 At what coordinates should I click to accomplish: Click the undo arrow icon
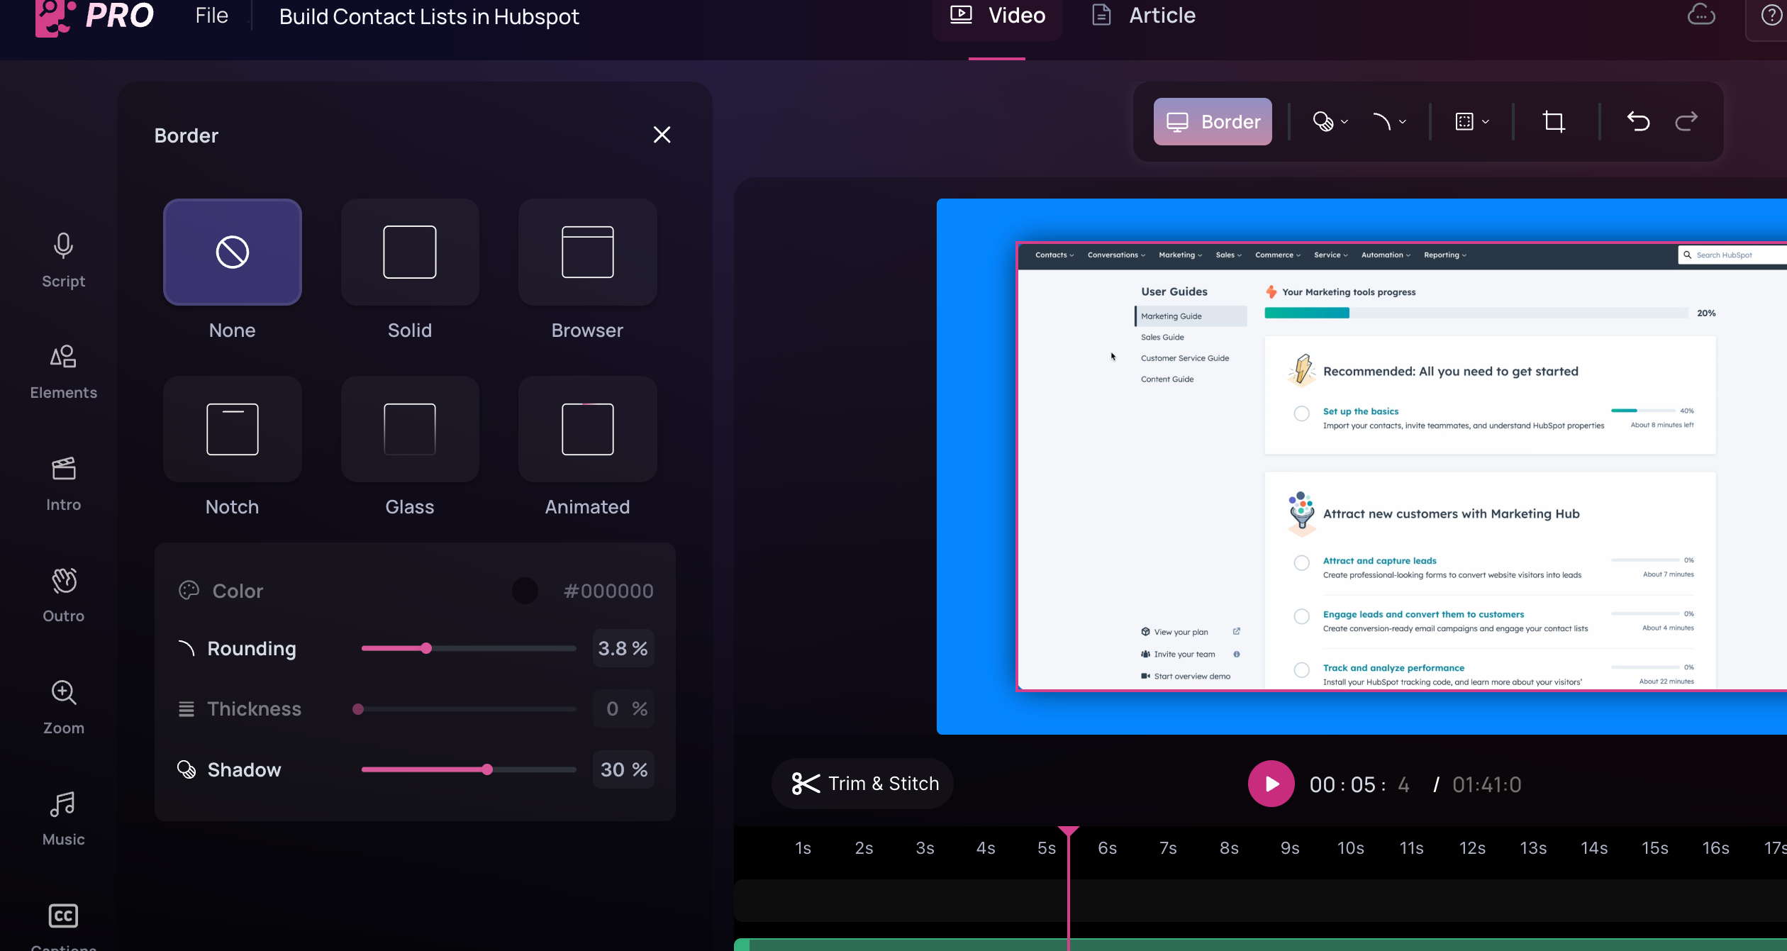click(x=1638, y=121)
